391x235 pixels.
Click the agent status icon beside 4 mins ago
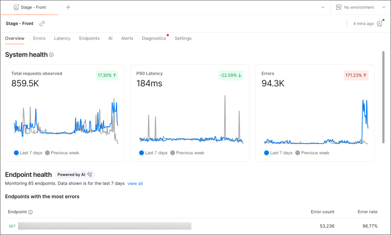[x=380, y=23]
